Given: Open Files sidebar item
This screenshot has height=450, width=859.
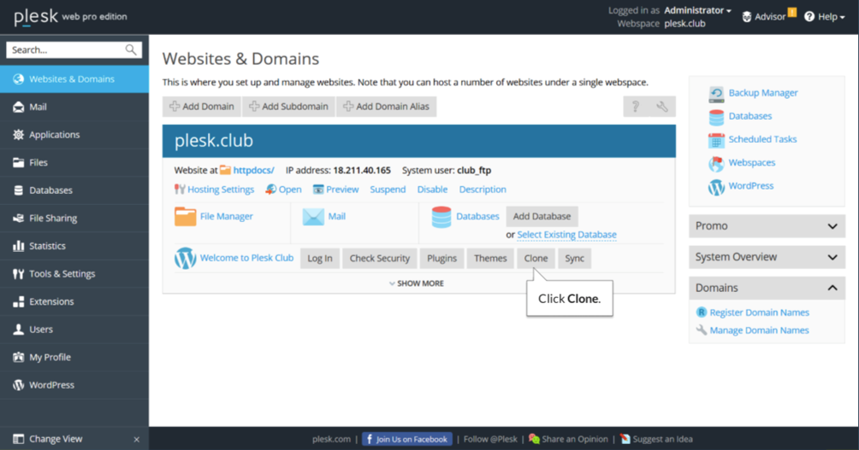Looking at the screenshot, I should [74, 162].
